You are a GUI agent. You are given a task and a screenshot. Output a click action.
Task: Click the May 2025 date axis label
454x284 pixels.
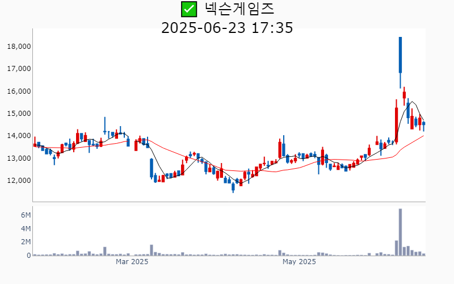click(299, 262)
